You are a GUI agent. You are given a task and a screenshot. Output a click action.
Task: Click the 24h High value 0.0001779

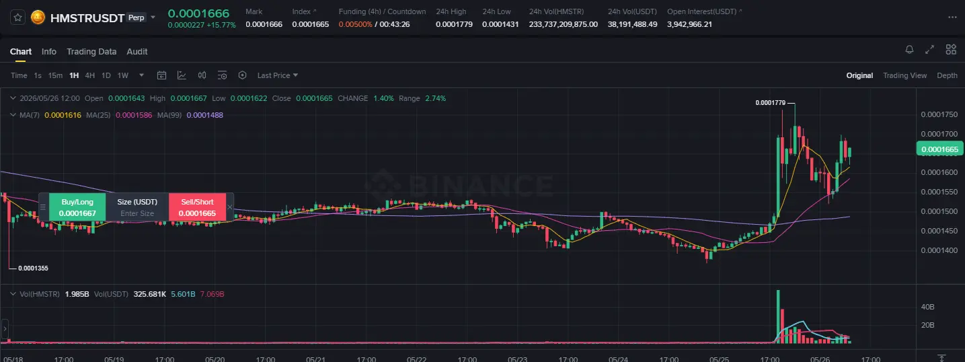[x=454, y=24]
